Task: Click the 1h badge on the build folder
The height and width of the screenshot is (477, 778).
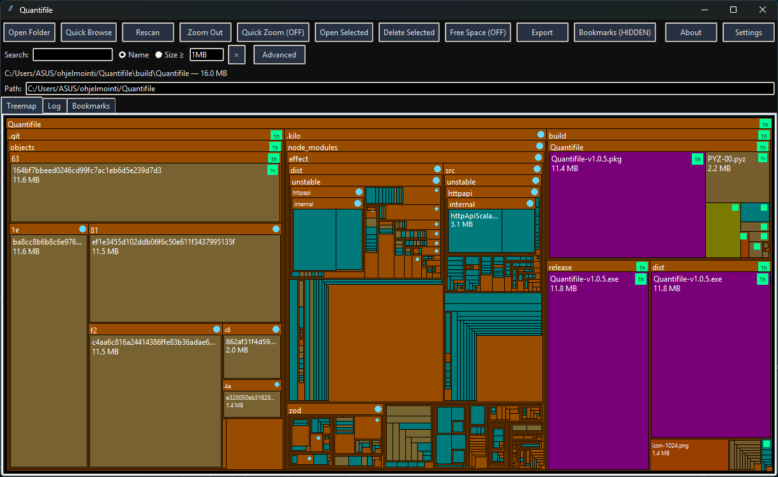Action: tap(763, 135)
